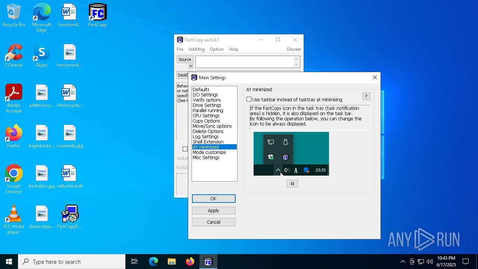Screen dimensions: 478x269
Task: Select the Skype desktop icon
Action: pyautogui.click(x=41, y=56)
